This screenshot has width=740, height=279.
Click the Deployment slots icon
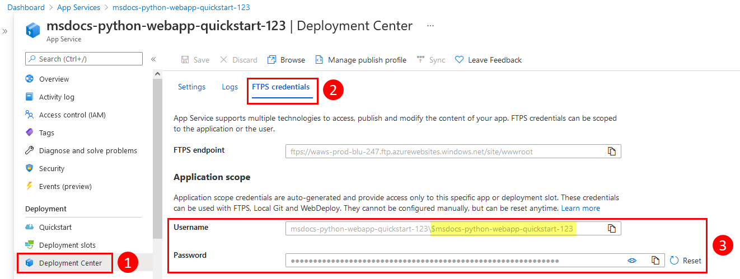30,245
